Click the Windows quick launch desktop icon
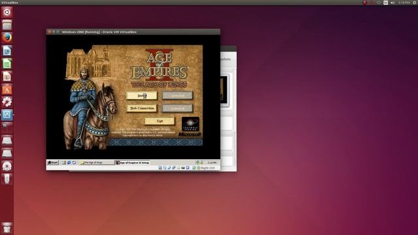The height and width of the screenshot is (235, 418). click(64, 163)
